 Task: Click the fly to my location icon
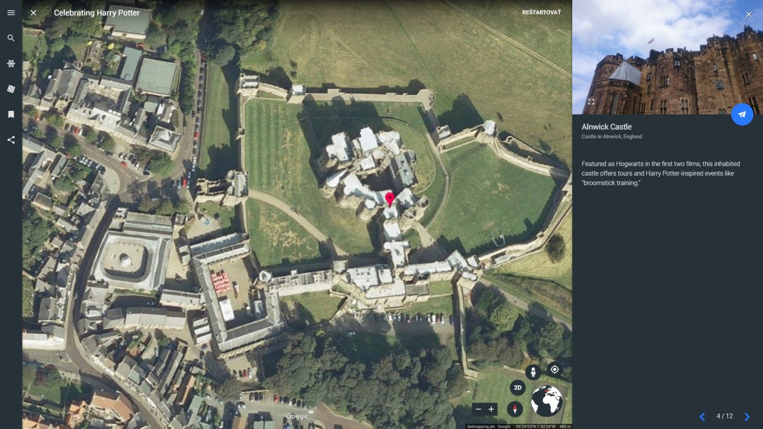554,369
